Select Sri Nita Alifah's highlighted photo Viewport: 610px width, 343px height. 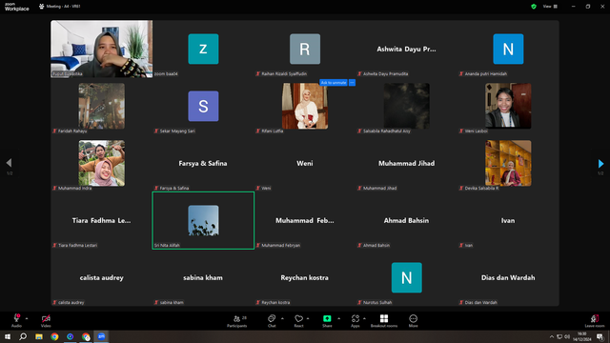pos(203,220)
